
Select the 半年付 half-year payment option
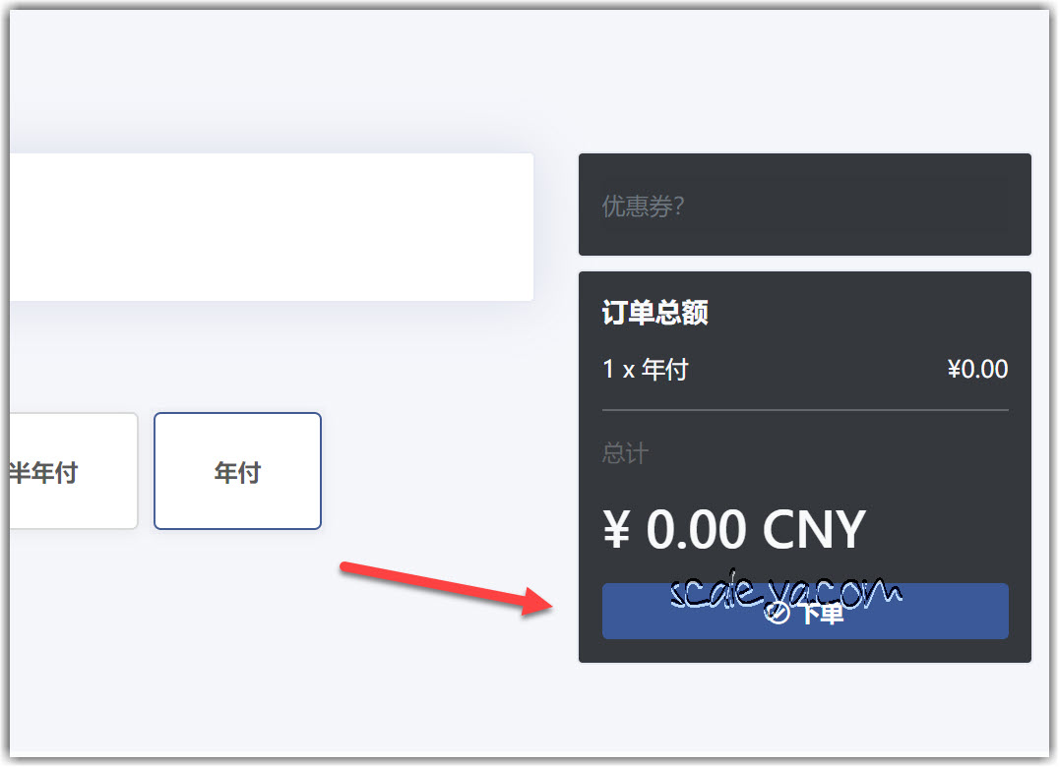tap(73, 471)
